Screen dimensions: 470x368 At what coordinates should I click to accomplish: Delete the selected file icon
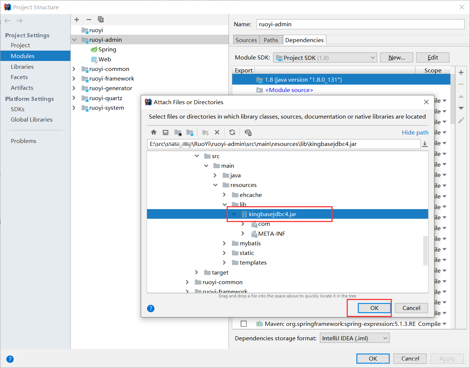[x=217, y=132]
